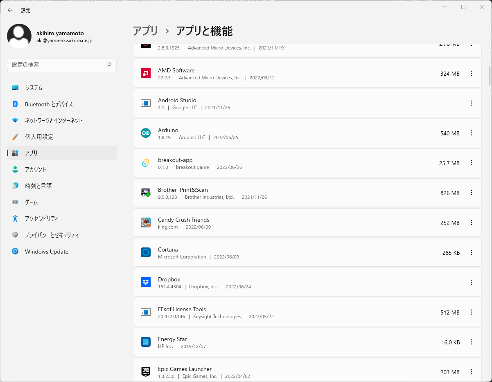Screen dimensions: 492x382
Task: Click the back arrow in the title bar
Action: point(10,10)
